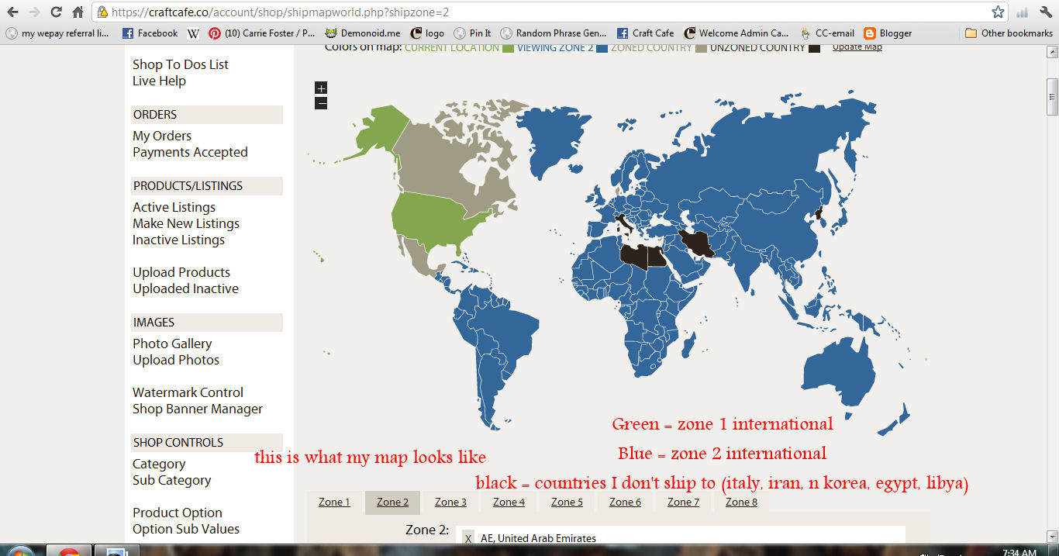Open the Demonoid.me bookmark

(x=363, y=33)
